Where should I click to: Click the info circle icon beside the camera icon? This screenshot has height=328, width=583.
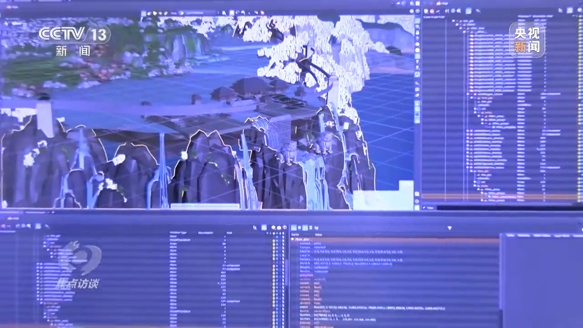(x=284, y=228)
